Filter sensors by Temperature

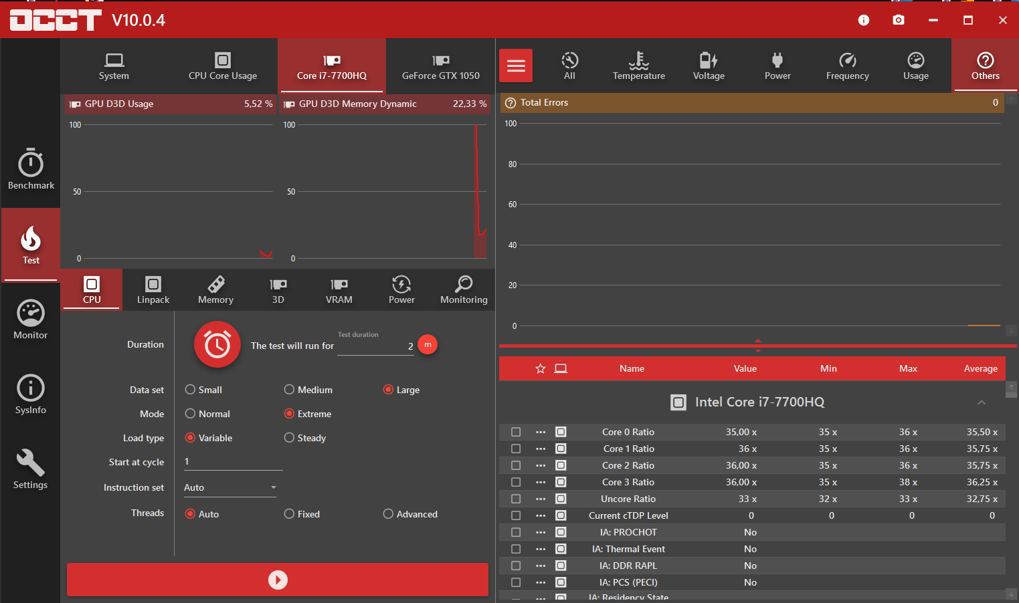tap(639, 66)
